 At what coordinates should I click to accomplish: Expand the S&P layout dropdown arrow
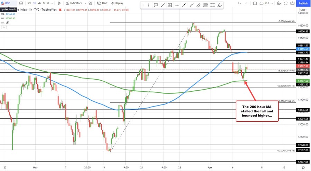(x=272, y=3)
